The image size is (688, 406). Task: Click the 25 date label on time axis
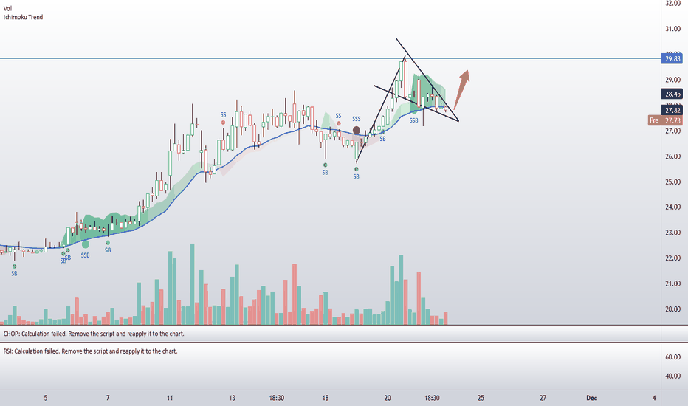pyautogui.click(x=481, y=398)
